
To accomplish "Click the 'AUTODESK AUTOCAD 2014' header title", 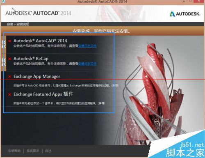I will click(39, 13).
